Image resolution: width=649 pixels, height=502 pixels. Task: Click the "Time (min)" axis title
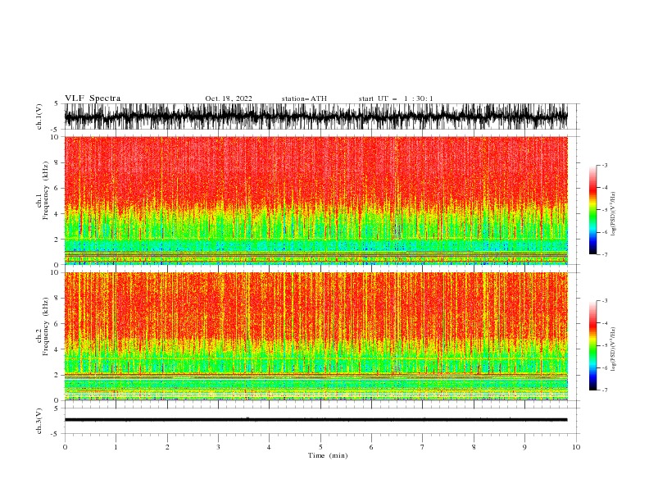328,455
